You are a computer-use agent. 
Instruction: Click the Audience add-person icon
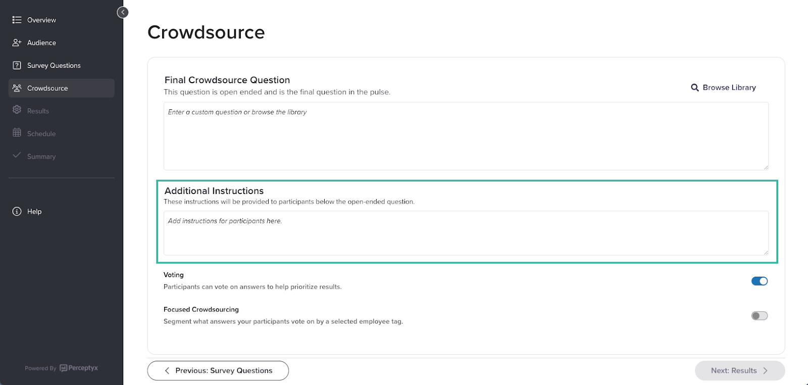click(x=17, y=43)
